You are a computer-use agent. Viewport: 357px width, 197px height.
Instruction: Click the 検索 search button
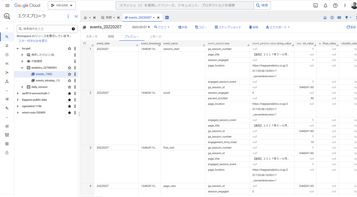click(x=262, y=5)
